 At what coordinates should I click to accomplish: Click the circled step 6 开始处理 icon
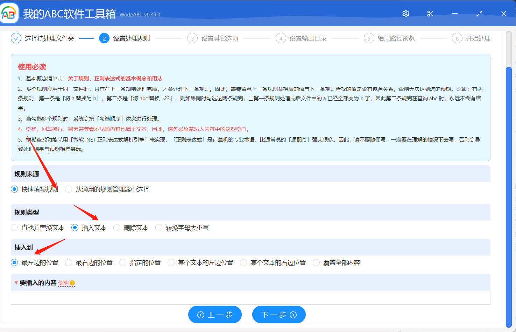point(457,38)
